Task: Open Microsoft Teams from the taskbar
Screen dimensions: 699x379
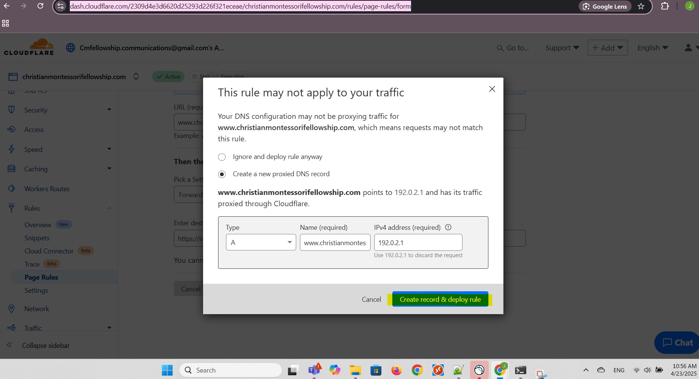Action: coord(314,370)
